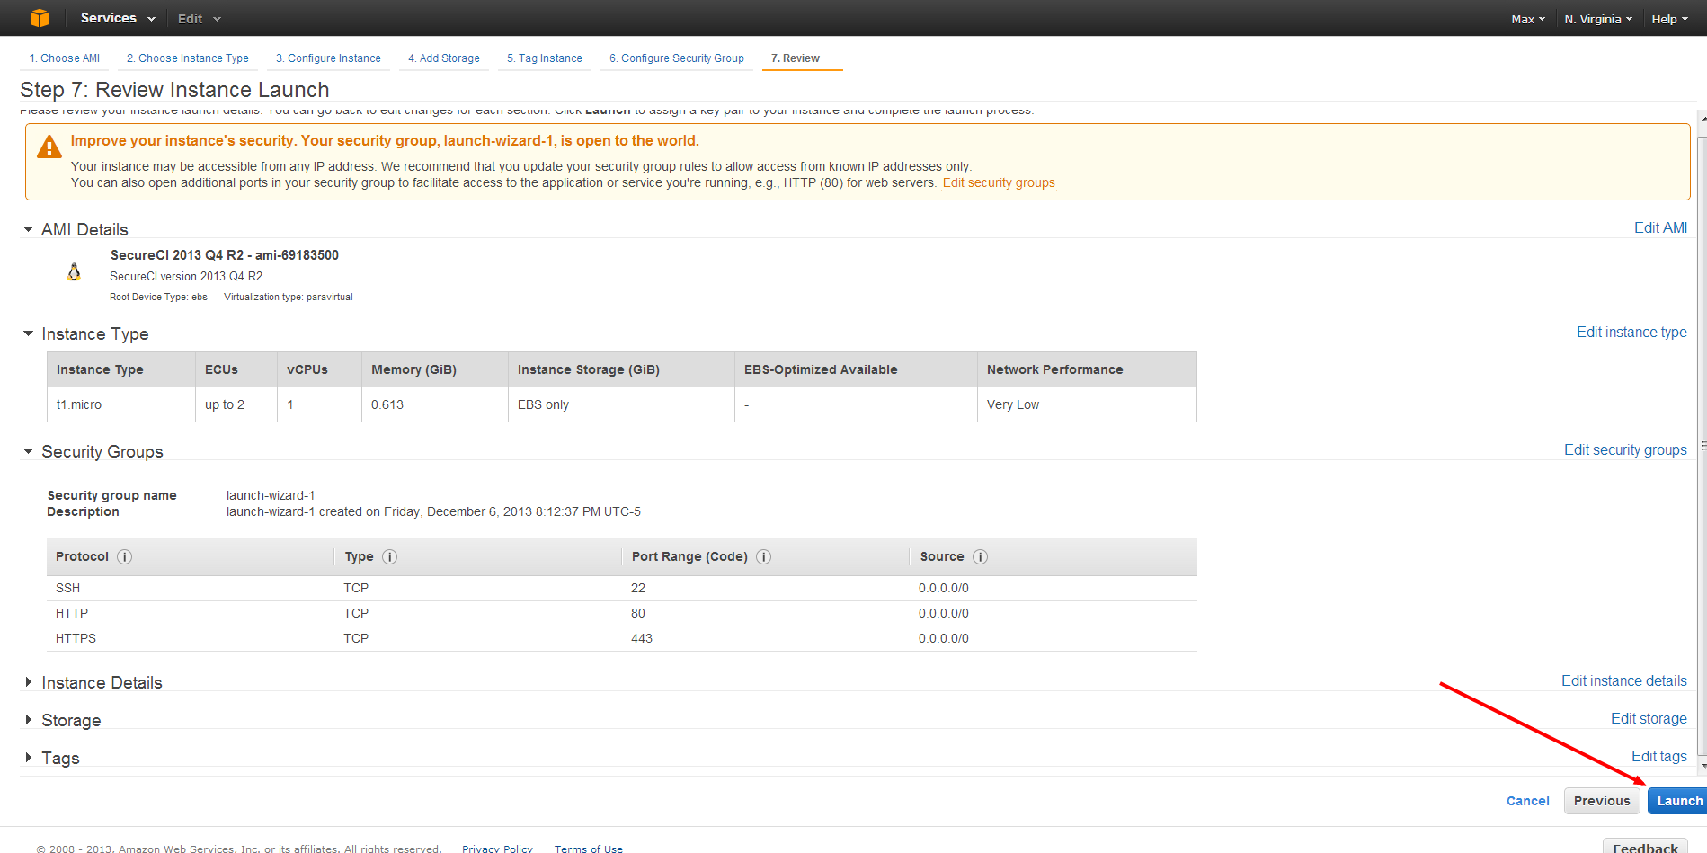Click the Launch button

pos(1677,801)
